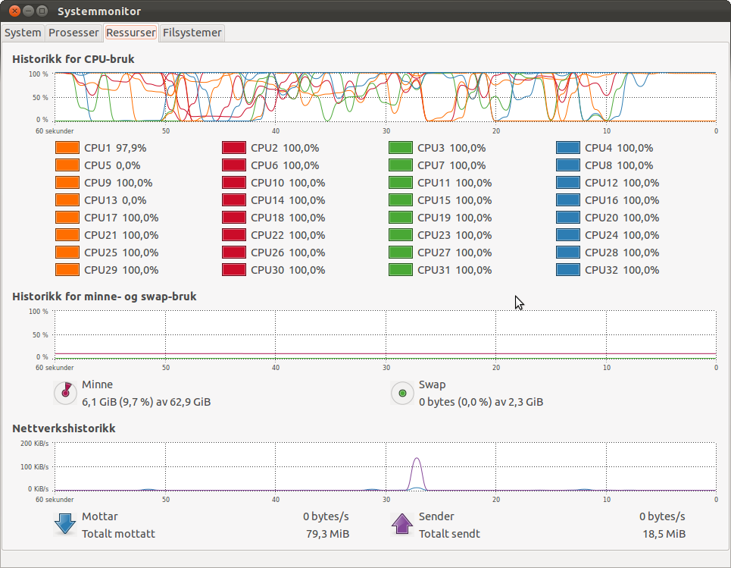Switch to the System tab

pos(23,33)
